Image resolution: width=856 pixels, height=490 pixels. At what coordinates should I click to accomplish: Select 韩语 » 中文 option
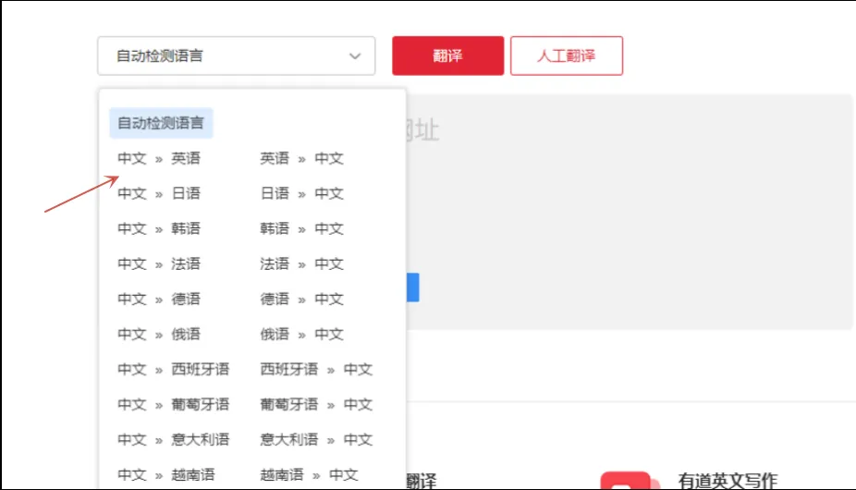(301, 228)
